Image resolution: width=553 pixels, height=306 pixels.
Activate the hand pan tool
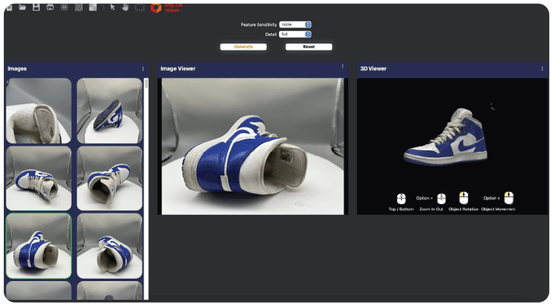click(125, 7)
